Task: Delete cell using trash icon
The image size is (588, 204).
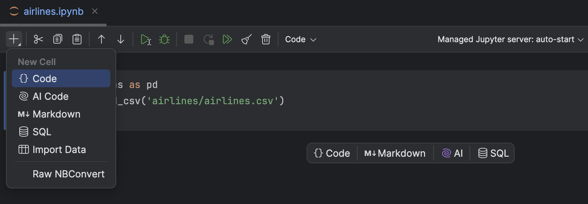Action: point(266,39)
